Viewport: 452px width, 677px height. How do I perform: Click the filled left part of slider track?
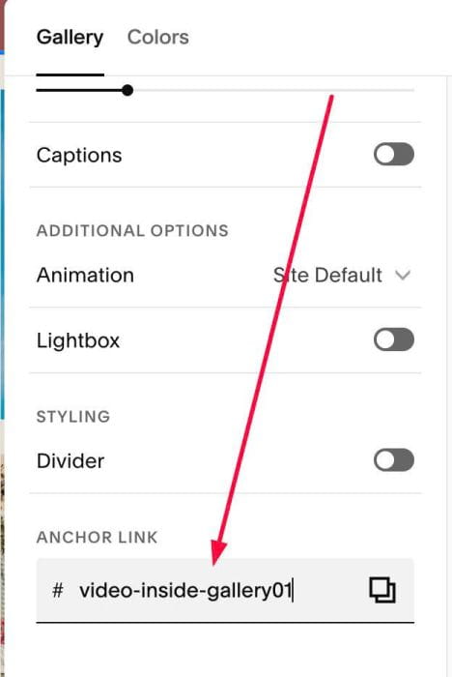pos(79,90)
